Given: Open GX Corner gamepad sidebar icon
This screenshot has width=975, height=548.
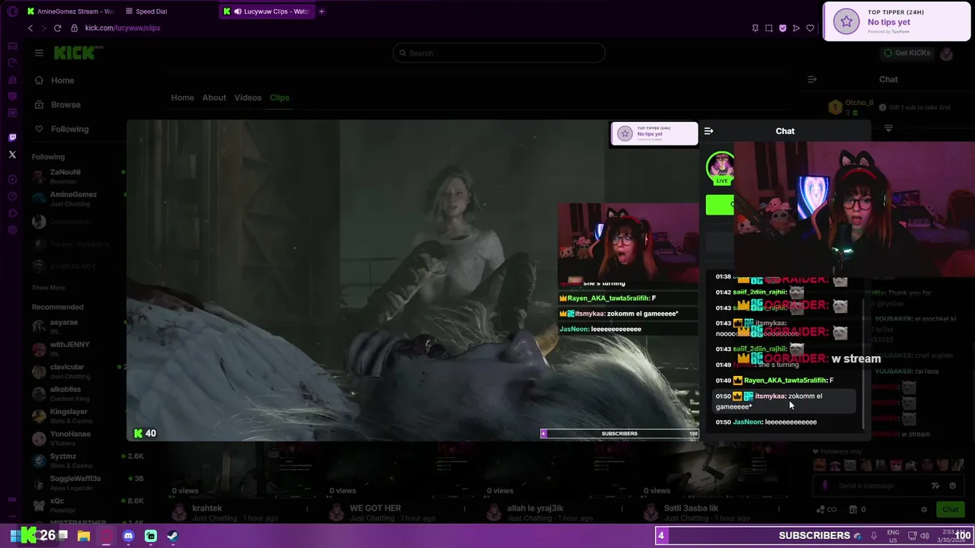Looking at the screenshot, I should point(12,46).
